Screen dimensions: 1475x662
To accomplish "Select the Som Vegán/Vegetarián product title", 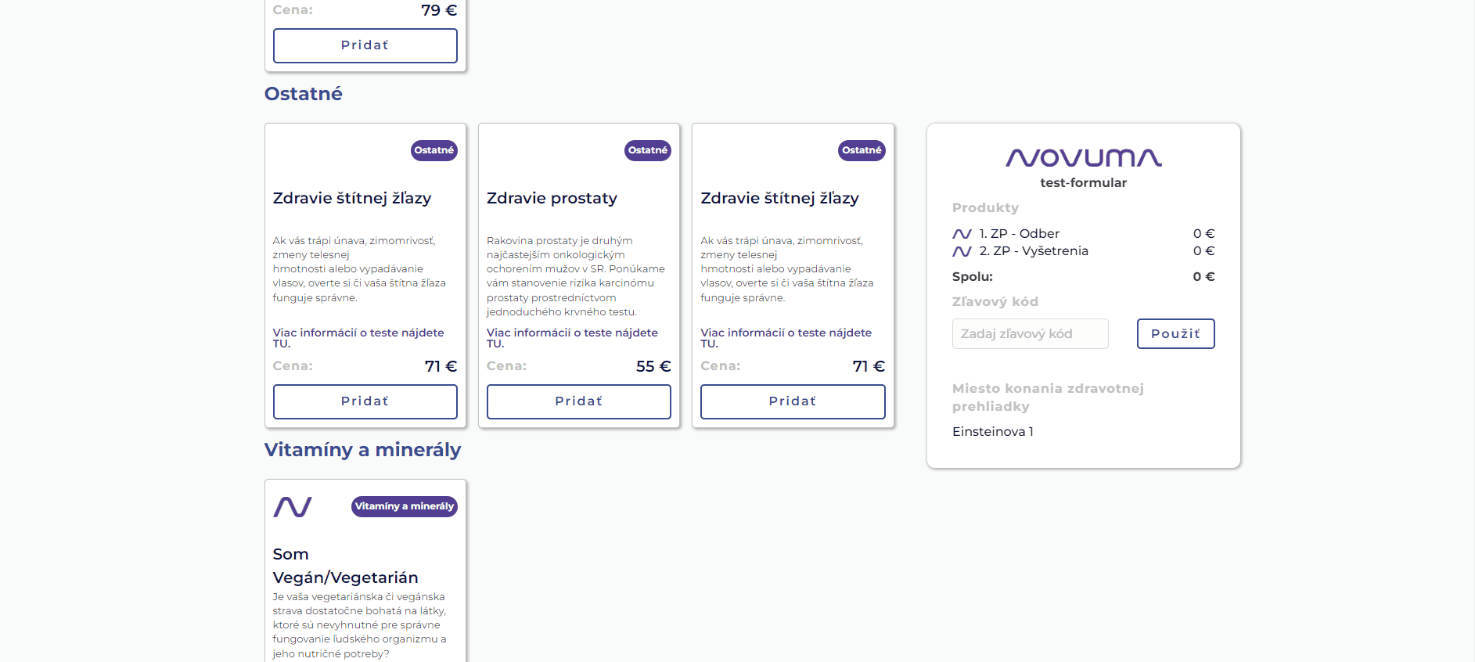I will pyautogui.click(x=345, y=566).
